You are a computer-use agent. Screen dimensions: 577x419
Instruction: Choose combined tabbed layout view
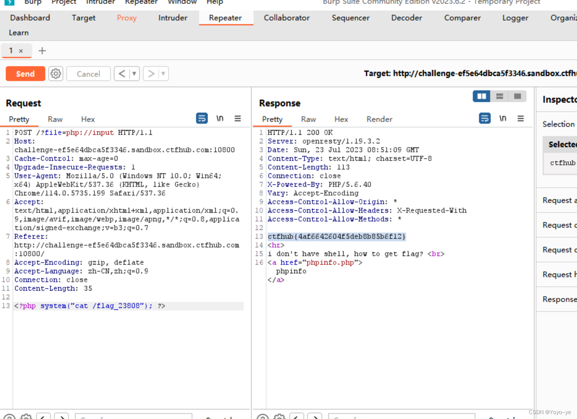[518, 96]
